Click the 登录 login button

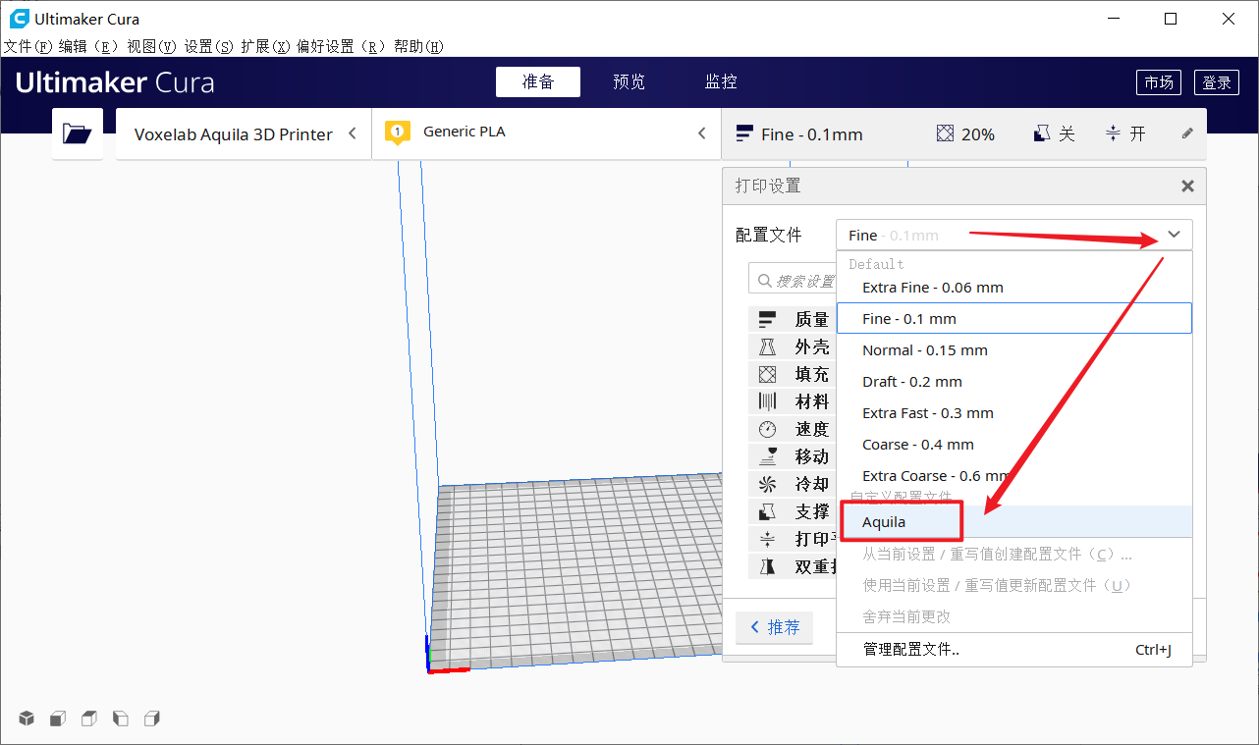point(1217,82)
